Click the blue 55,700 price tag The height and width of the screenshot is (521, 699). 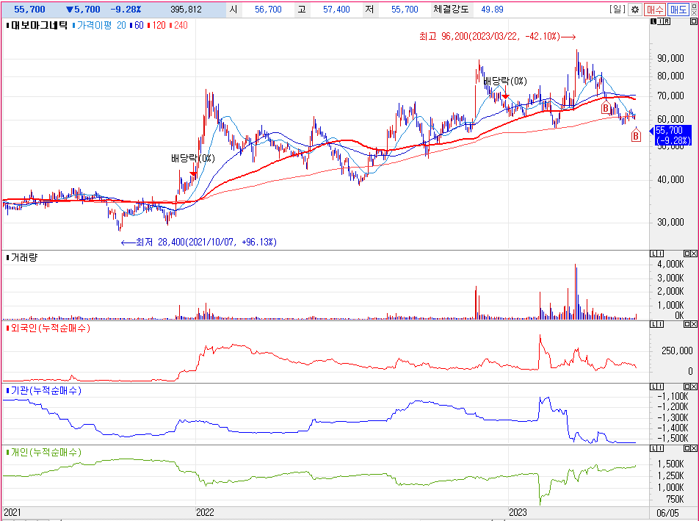[x=673, y=135]
